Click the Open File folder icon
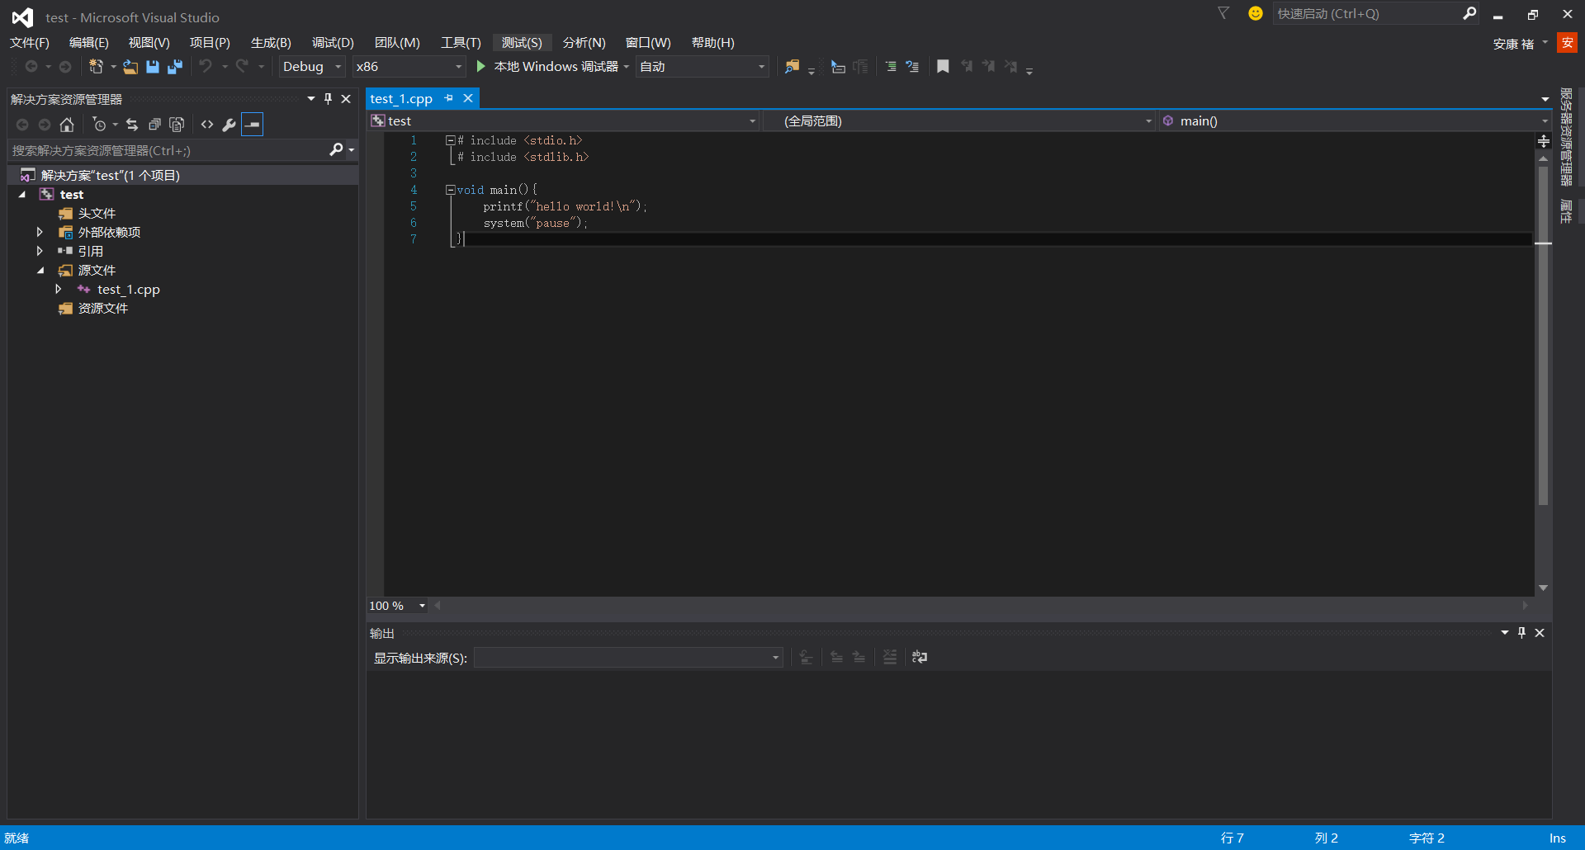This screenshot has height=850, width=1585. click(x=130, y=67)
